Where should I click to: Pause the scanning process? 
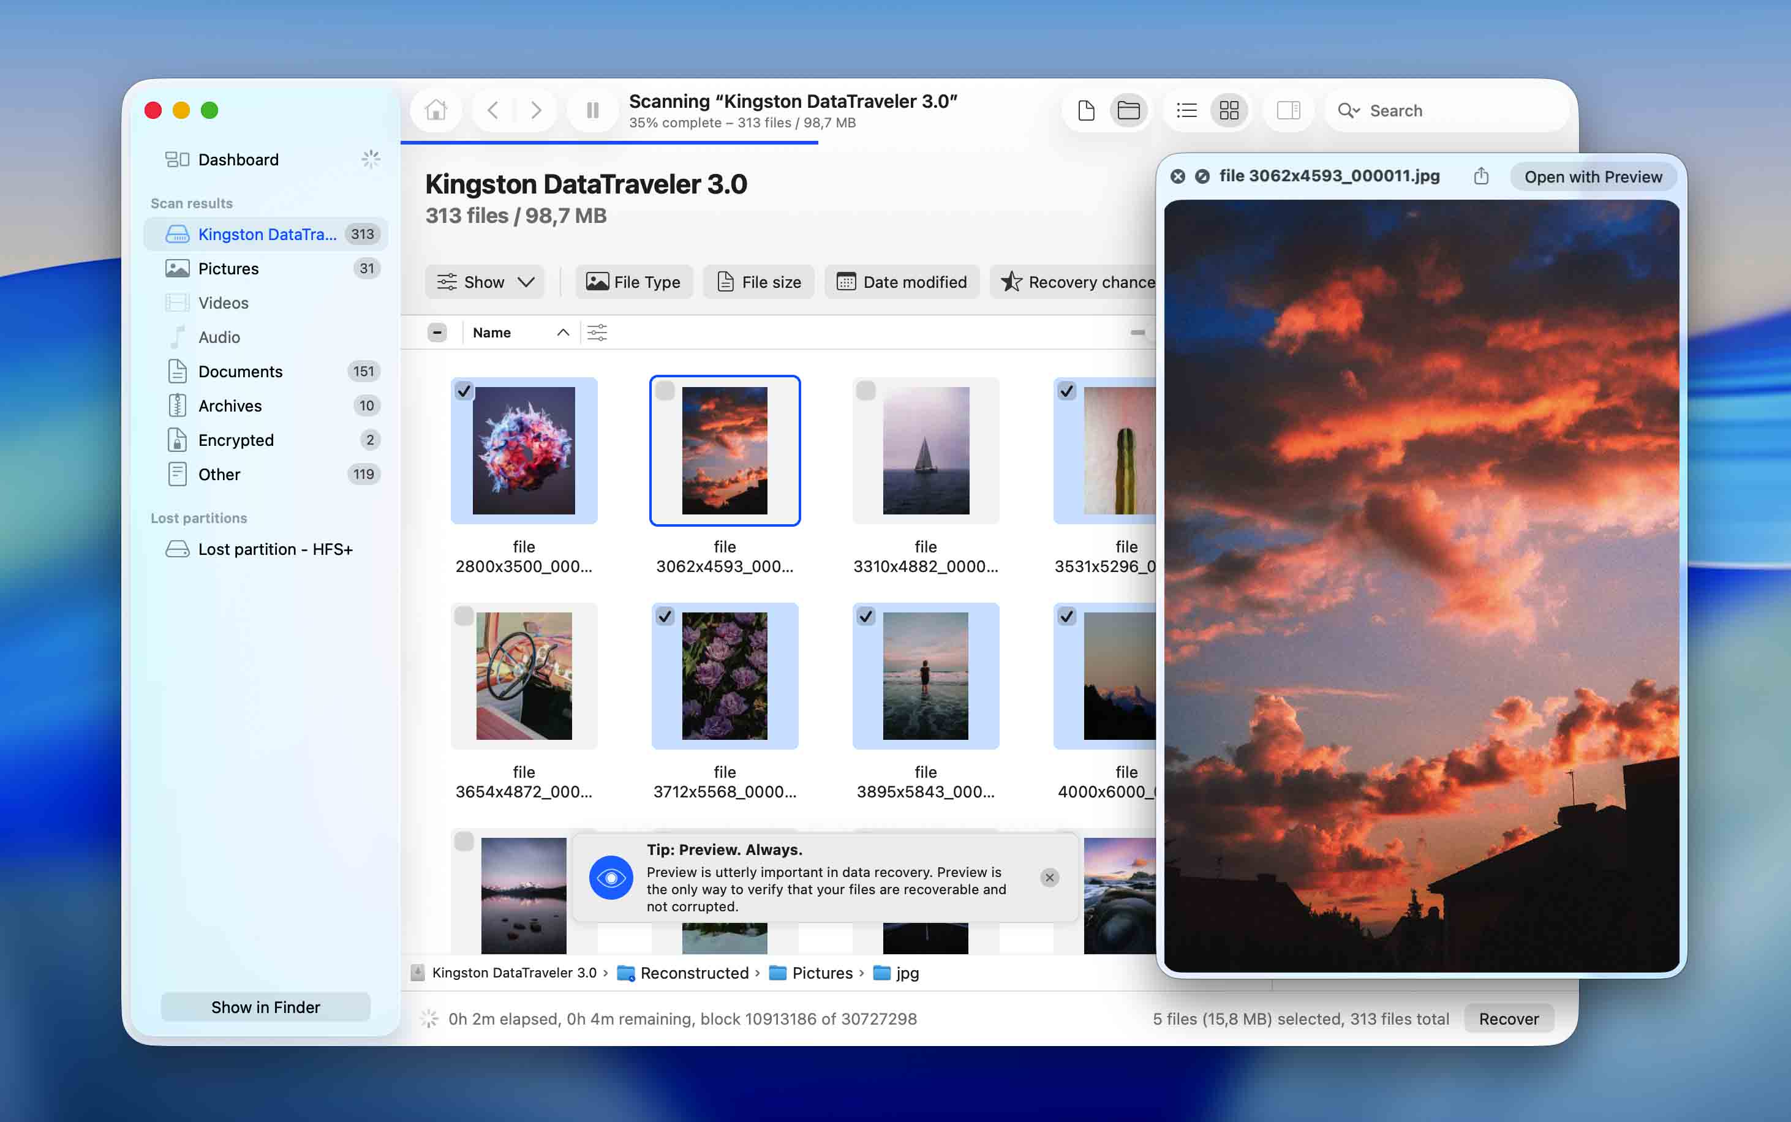592,111
